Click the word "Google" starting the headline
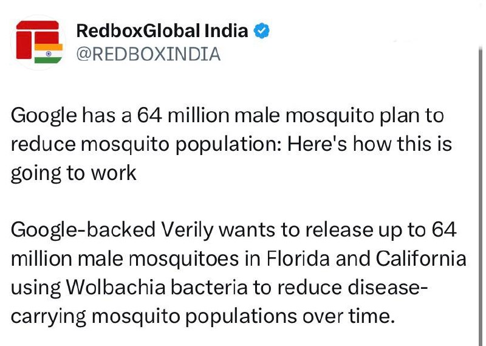 click(44, 116)
